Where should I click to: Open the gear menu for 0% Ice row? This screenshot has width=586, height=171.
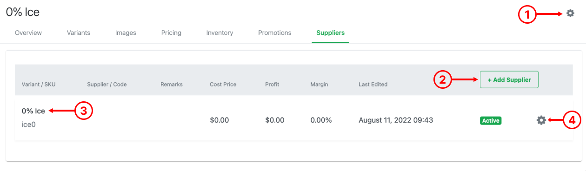[x=541, y=120]
